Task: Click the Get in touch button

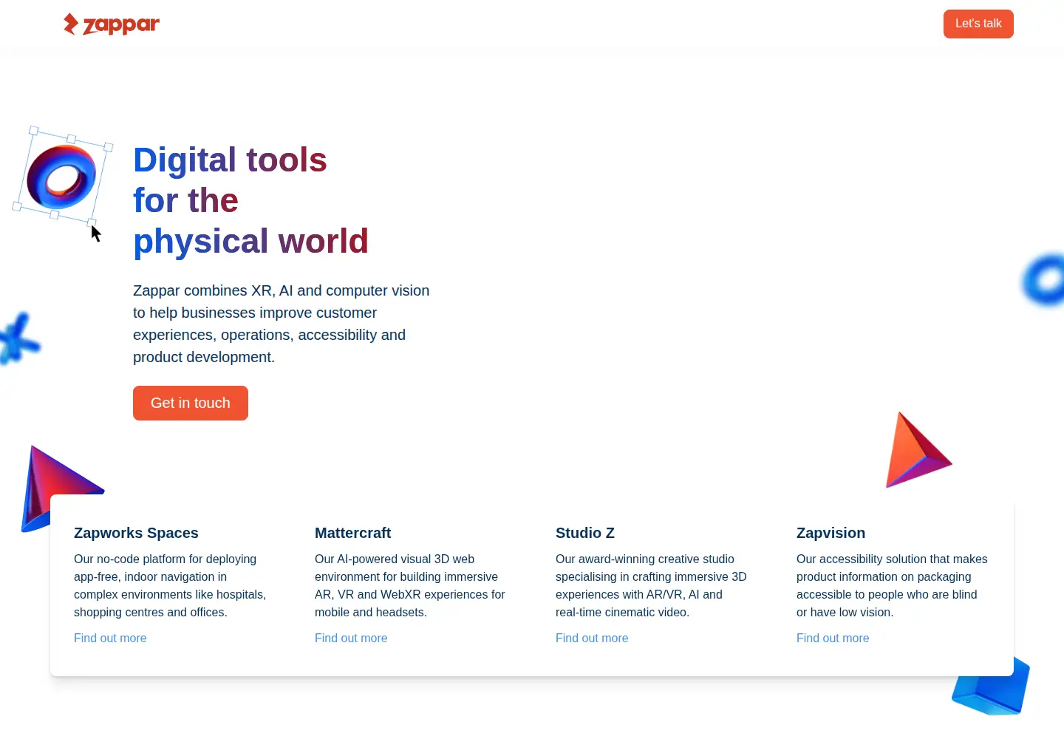Action: point(191,403)
